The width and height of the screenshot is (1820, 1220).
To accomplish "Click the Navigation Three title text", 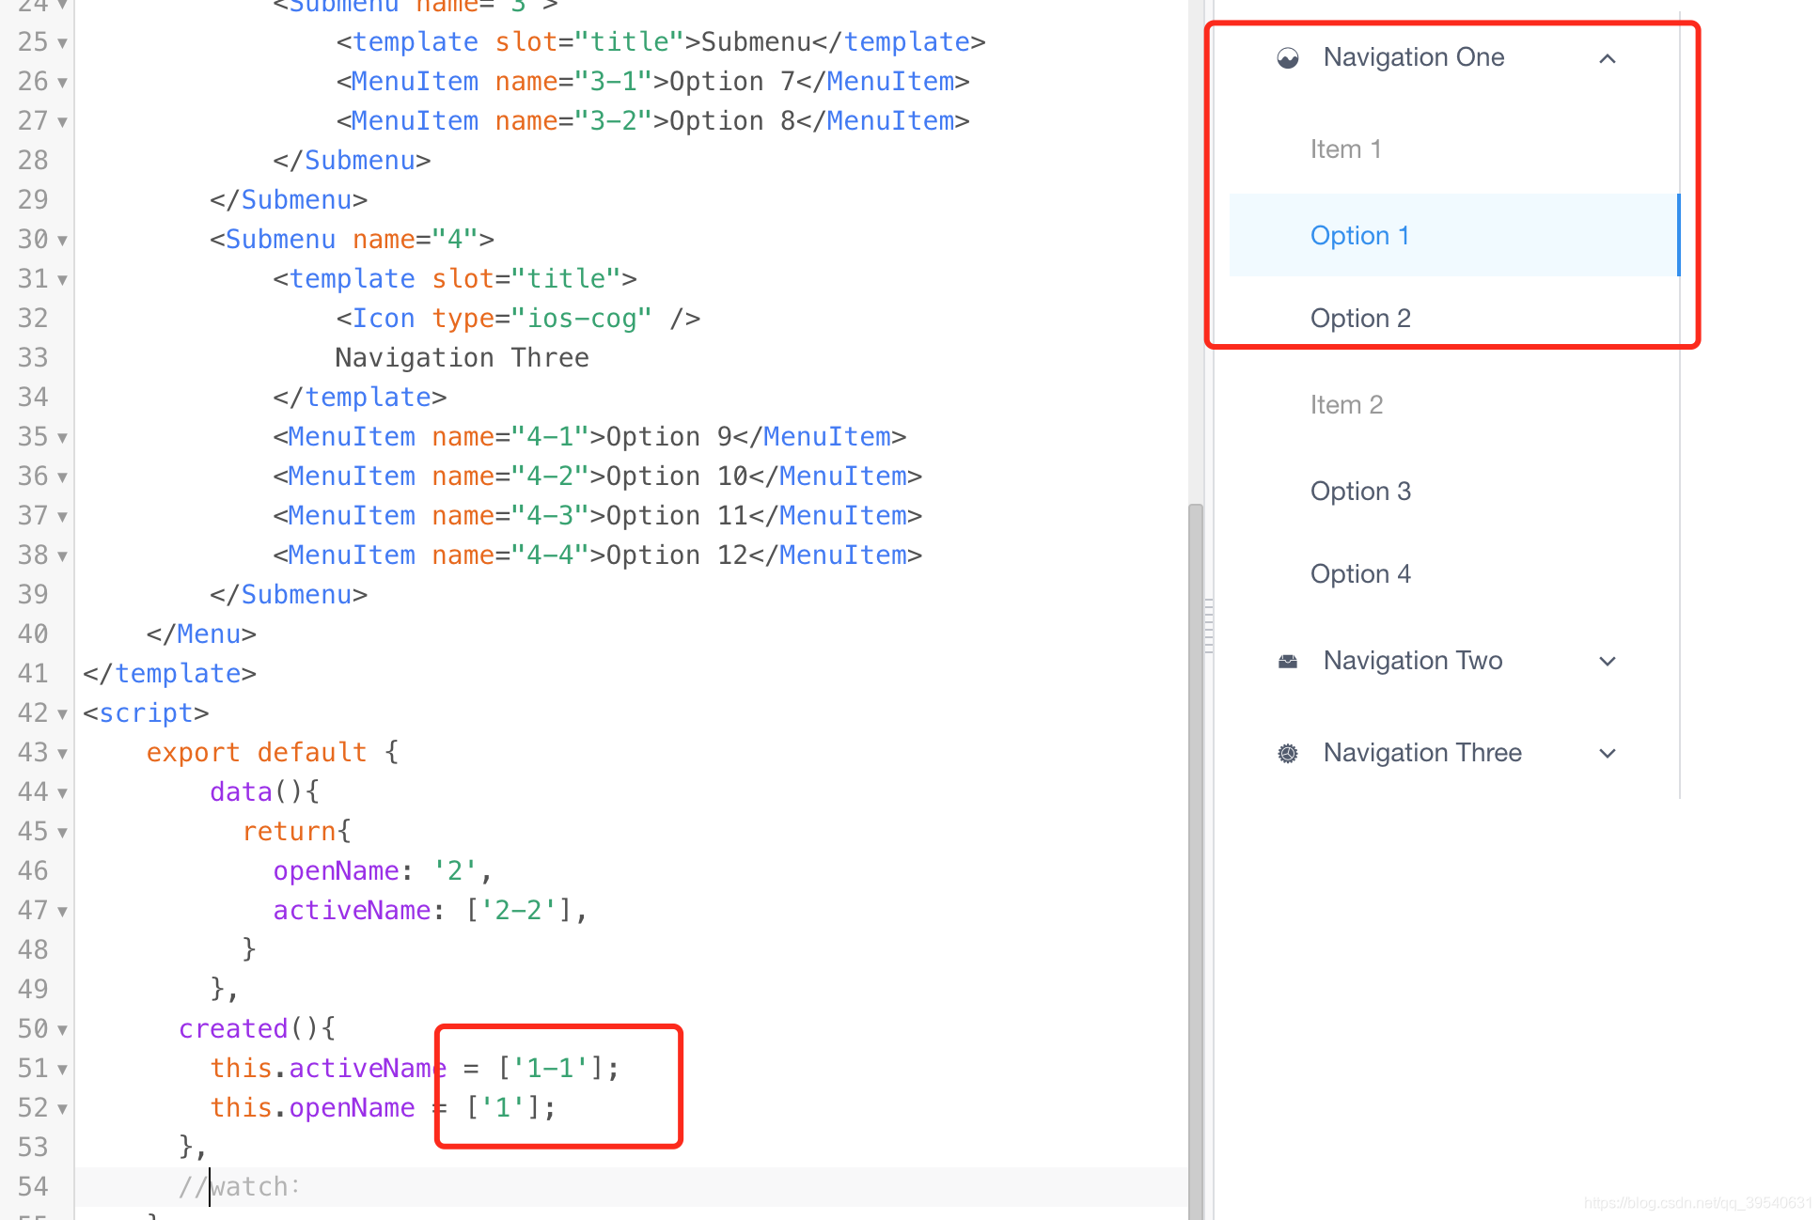I will coord(1421,753).
